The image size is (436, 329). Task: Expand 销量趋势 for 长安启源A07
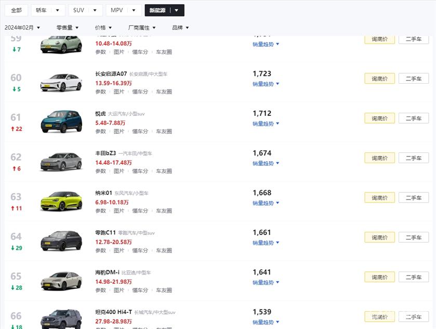tap(266, 84)
